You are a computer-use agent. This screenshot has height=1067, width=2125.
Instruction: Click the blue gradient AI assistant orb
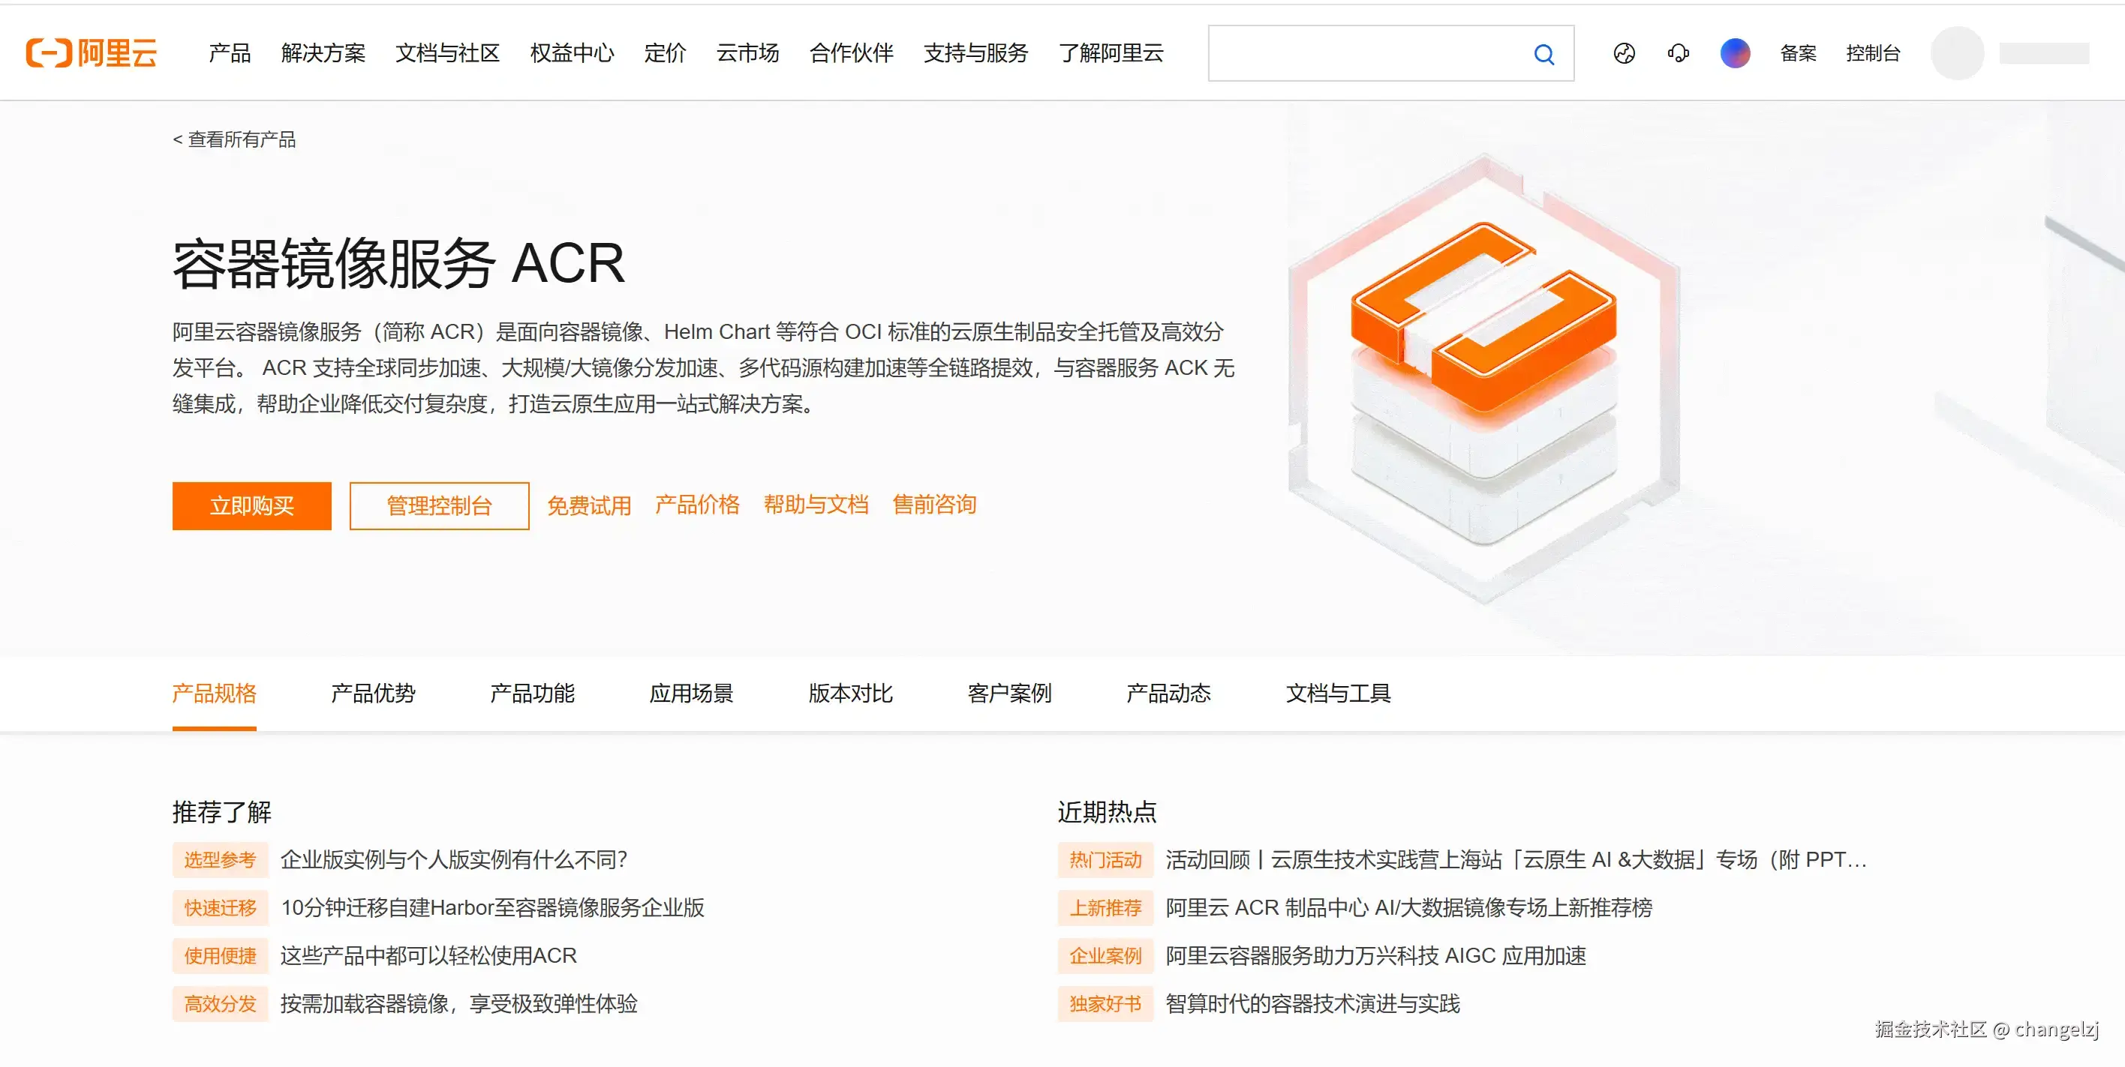[1735, 53]
